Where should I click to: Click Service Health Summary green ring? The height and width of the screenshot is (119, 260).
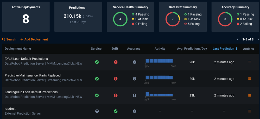[x=120, y=19]
